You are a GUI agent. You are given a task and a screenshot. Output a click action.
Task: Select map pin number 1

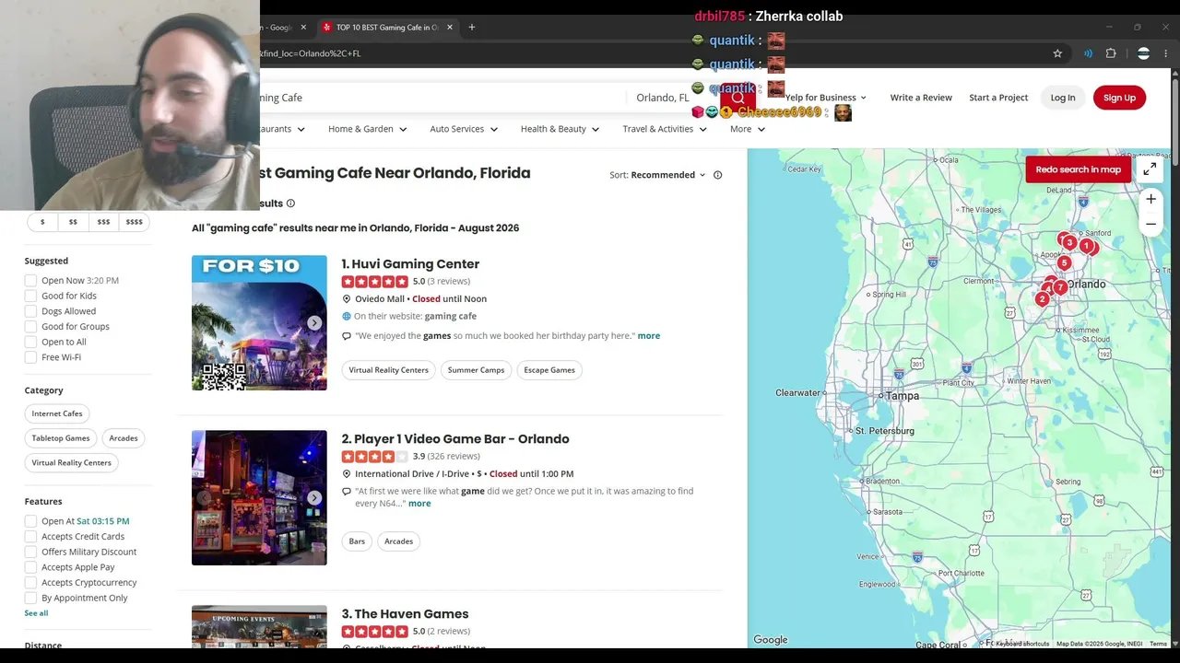[1087, 246]
